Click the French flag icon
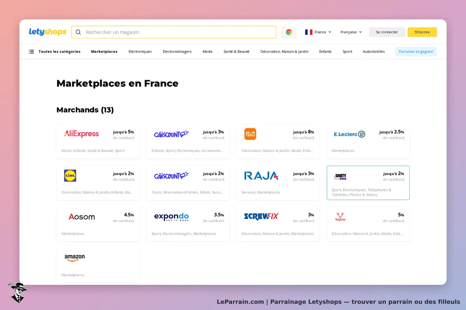Image resolution: width=466 pixels, height=310 pixels. tap(309, 32)
